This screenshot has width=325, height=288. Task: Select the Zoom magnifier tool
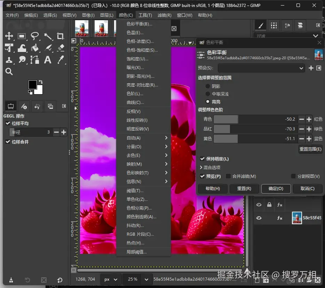[x=9, y=71]
